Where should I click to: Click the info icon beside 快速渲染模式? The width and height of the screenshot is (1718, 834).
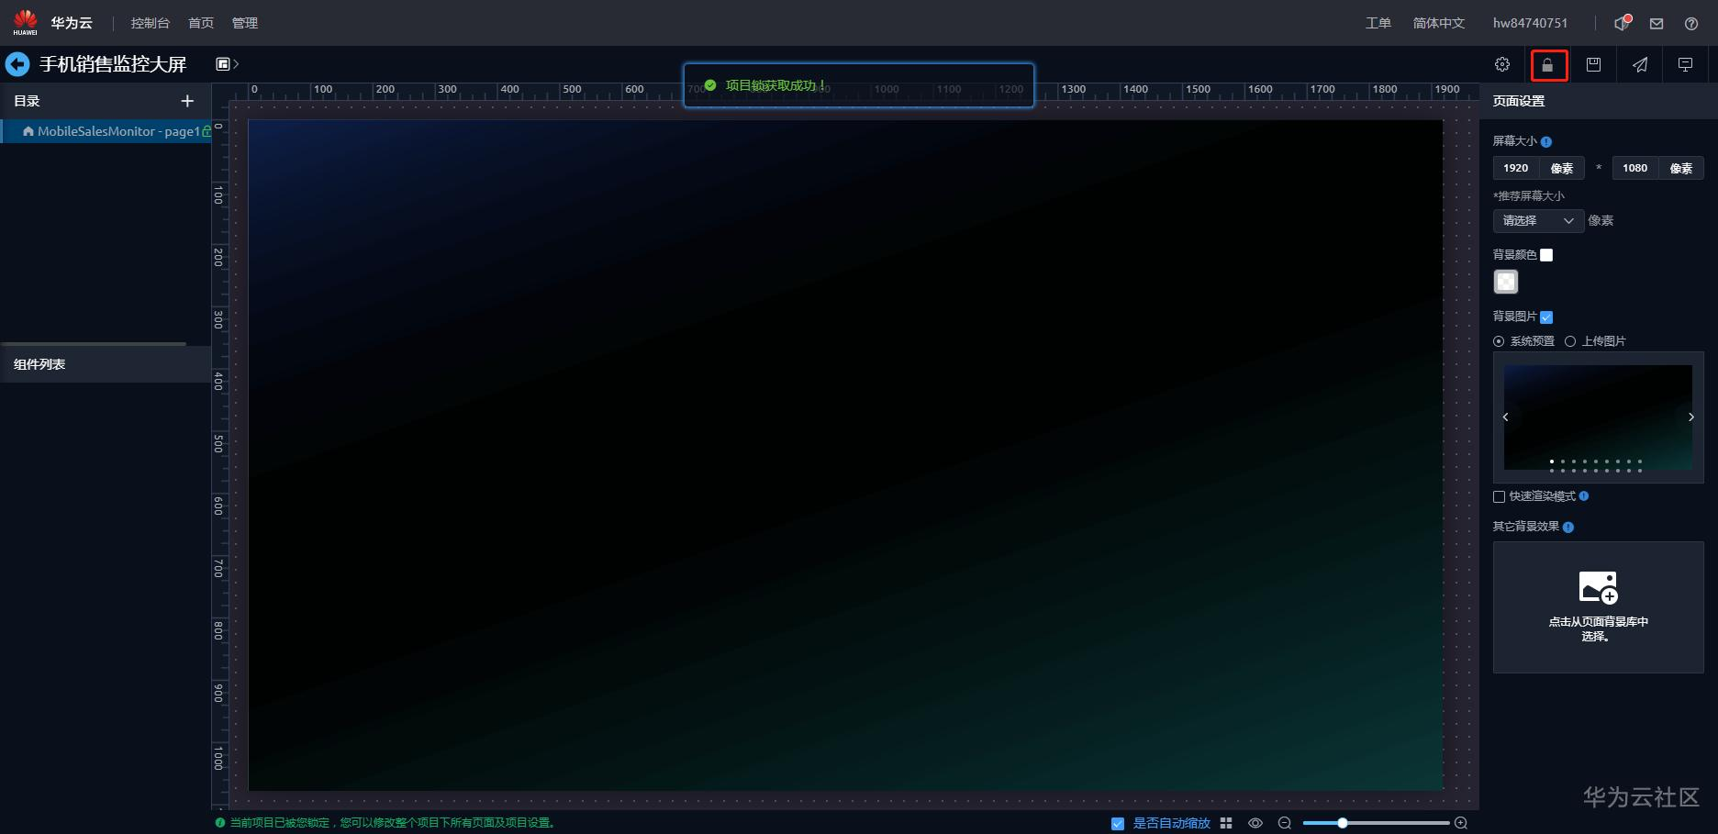click(x=1584, y=496)
